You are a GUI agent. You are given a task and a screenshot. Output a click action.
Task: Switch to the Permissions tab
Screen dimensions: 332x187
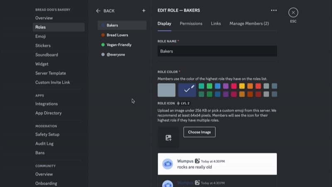click(x=191, y=24)
